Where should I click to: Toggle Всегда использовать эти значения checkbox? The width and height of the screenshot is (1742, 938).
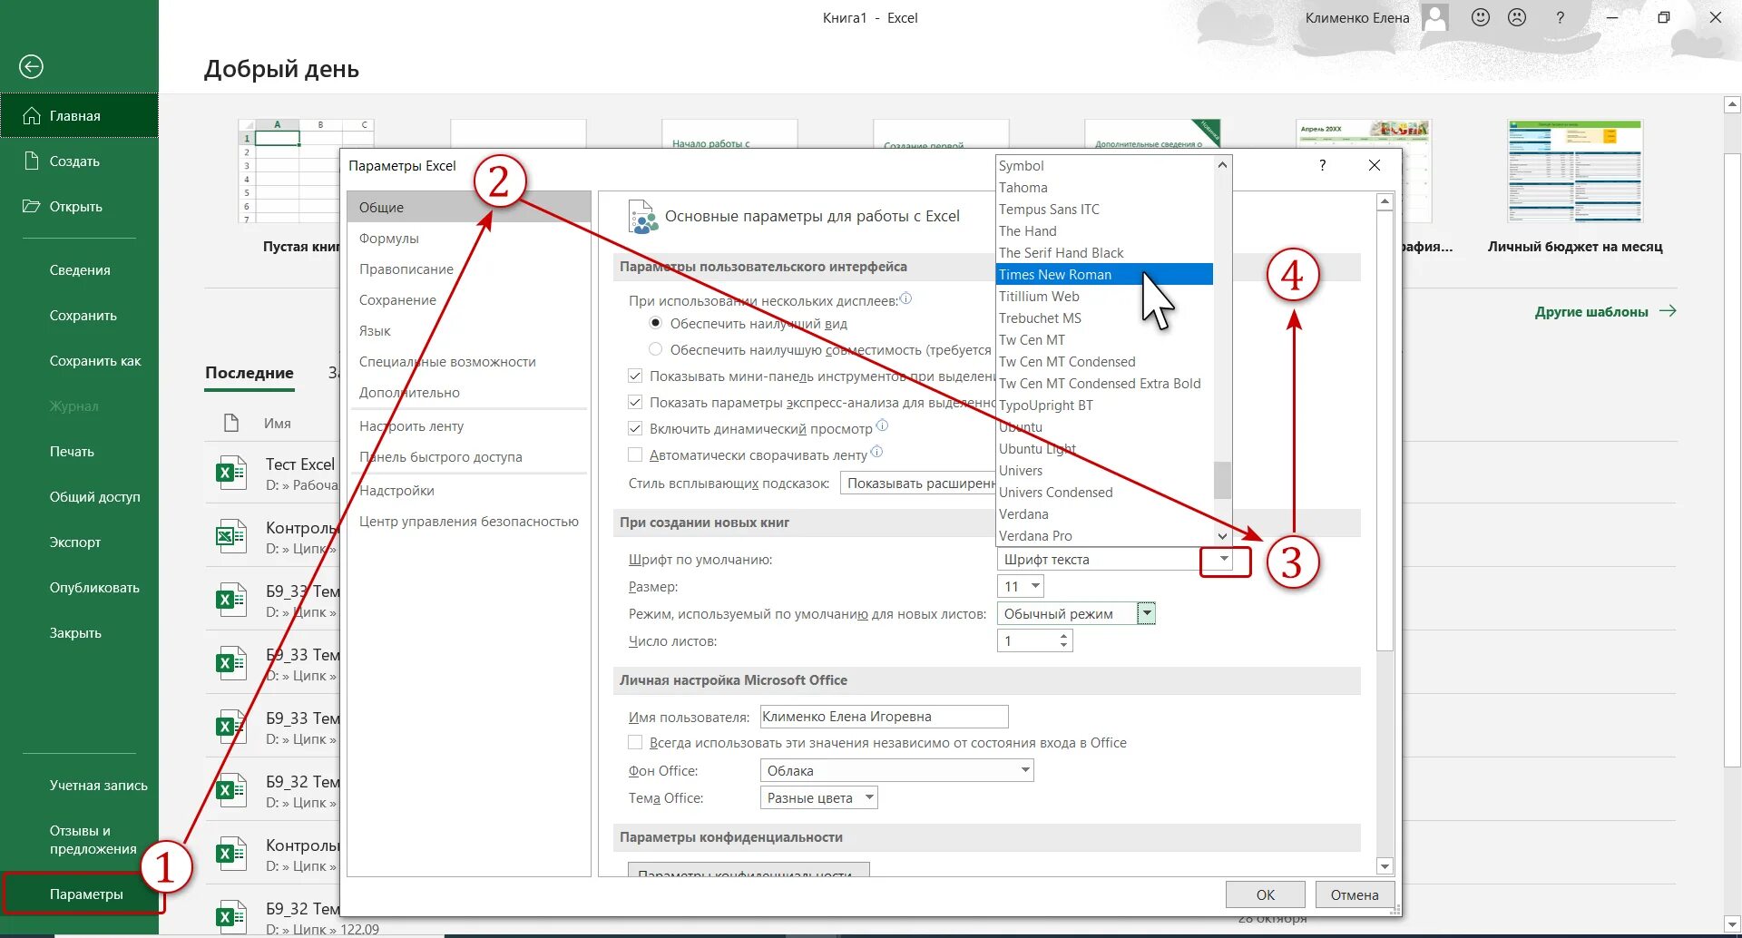[635, 742]
